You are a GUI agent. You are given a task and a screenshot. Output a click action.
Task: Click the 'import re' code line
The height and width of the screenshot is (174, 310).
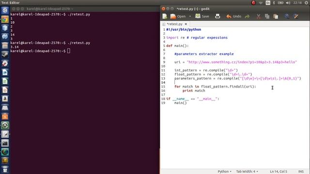click(x=197, y=38)
